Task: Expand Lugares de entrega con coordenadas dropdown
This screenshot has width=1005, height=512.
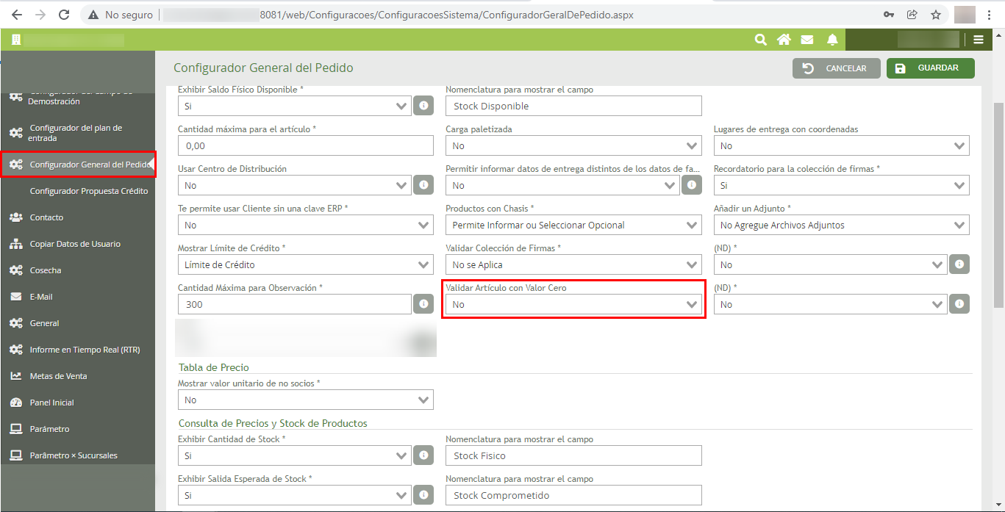Action: point(841,145)
